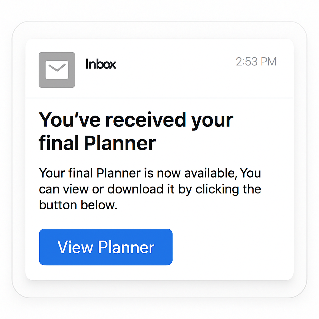Click the divider line below the Inbox header
Viewport: 319px width, 319px height.
click(x=159, y=98)
